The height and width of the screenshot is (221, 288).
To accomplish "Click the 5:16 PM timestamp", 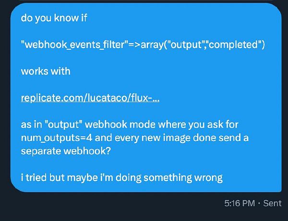I will (240, 203).
